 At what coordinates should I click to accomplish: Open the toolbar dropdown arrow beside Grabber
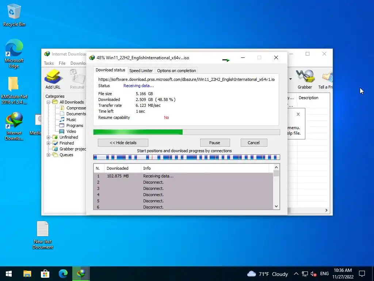point(290,79)
